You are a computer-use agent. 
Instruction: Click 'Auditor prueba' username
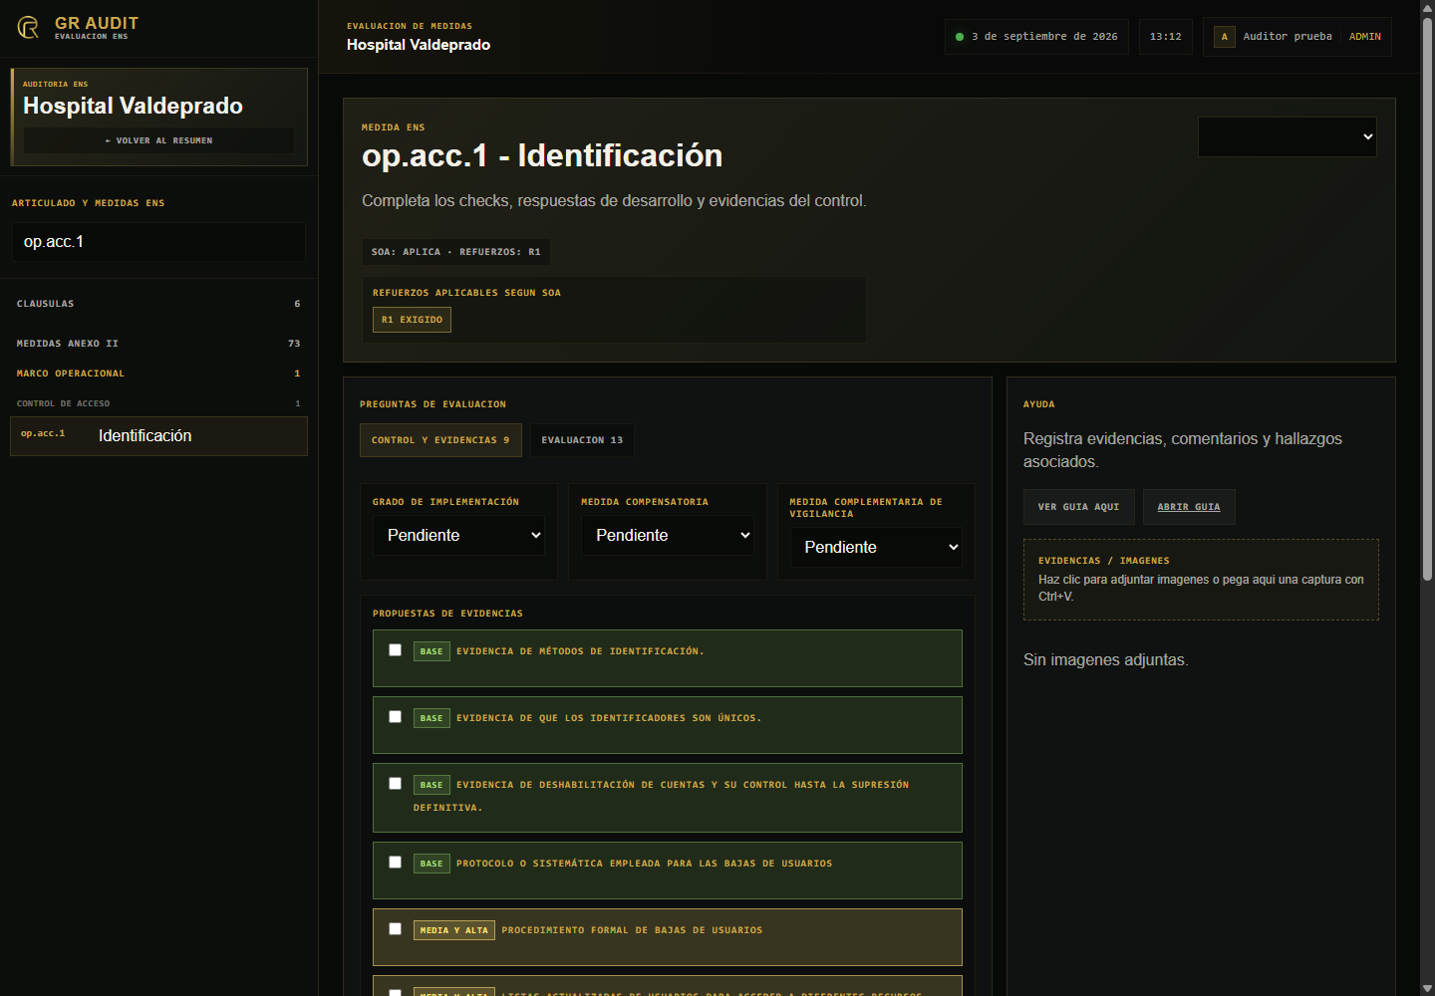tap(1288, 37)
